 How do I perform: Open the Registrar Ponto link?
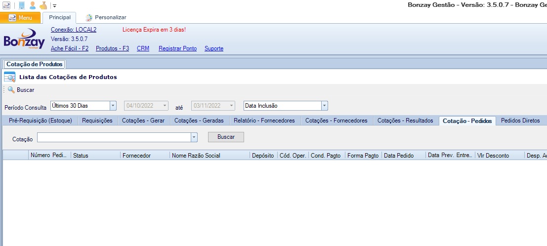(177, 48)
